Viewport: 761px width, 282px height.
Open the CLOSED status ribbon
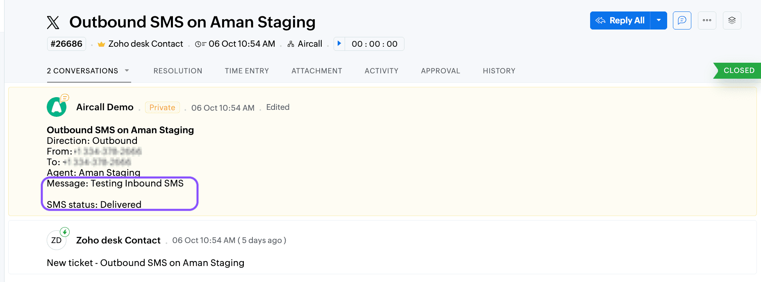[737, 70]
